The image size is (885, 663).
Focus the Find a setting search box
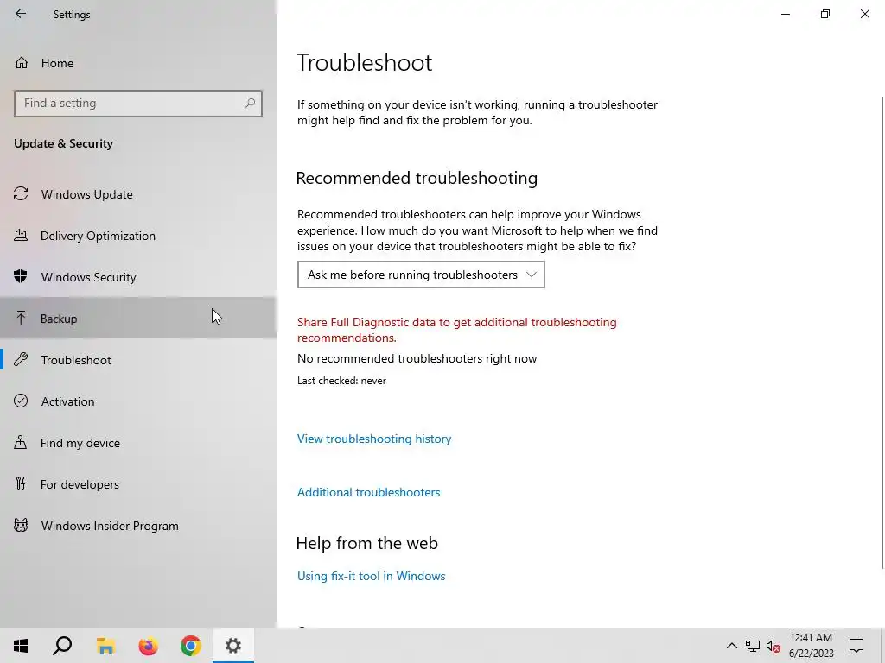click(138, 104)
